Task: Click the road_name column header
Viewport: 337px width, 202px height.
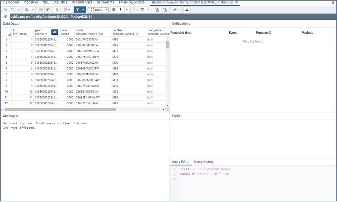Action: [158, 32]
